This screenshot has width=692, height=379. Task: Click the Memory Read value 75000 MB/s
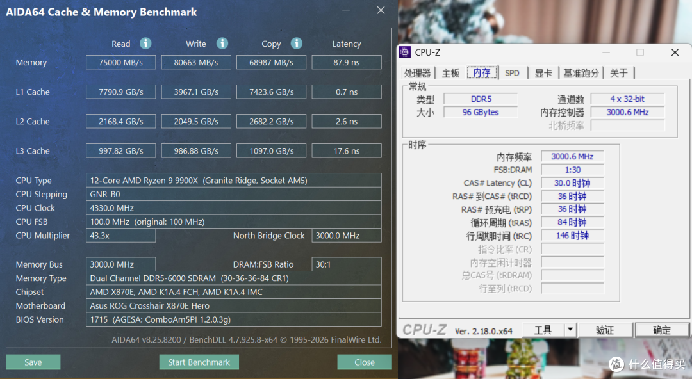coord(121,62)
